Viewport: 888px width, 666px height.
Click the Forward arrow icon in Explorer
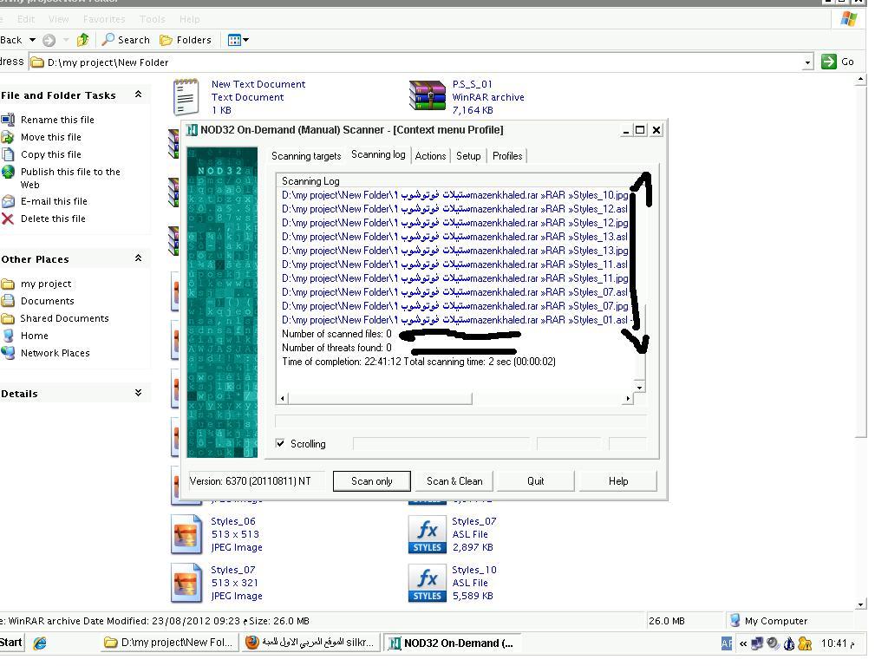[49, 40]
